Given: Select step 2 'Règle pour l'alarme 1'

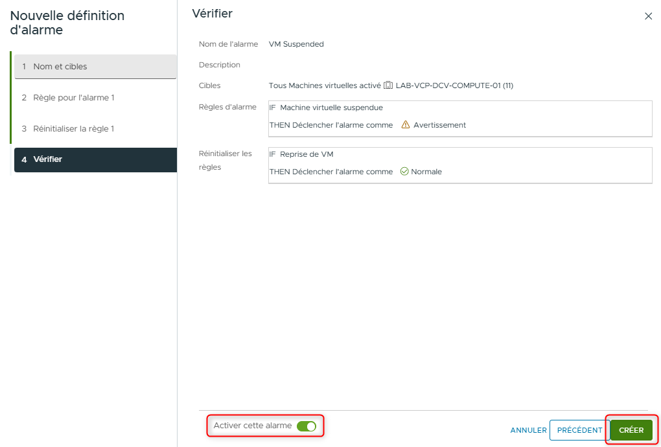Looking at the screenshot, I should coord(95,97).
